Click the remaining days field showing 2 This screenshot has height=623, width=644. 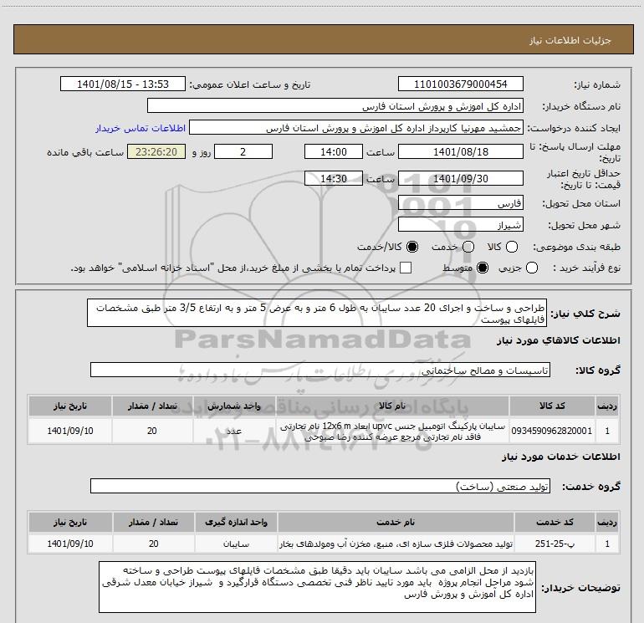pos(243,151)
